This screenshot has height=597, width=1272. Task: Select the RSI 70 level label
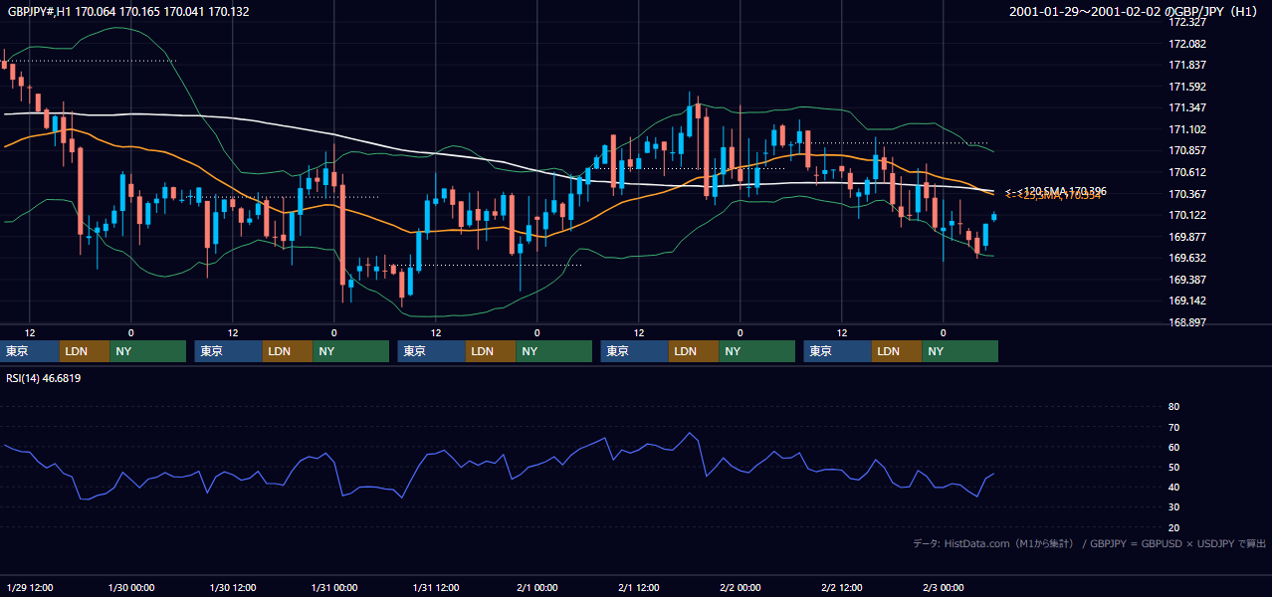pyautogui.click(x=1173, y=427)
